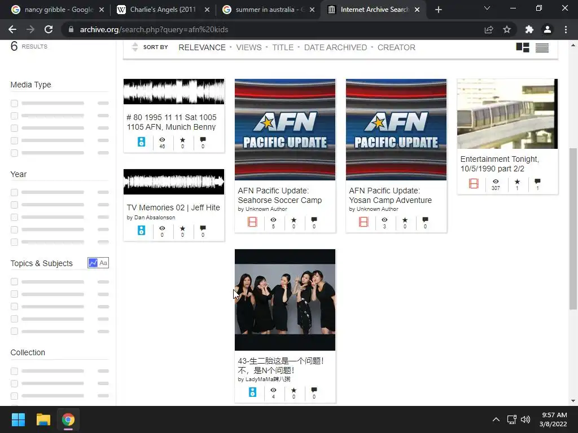Sort results by Views

pos(249,47)
